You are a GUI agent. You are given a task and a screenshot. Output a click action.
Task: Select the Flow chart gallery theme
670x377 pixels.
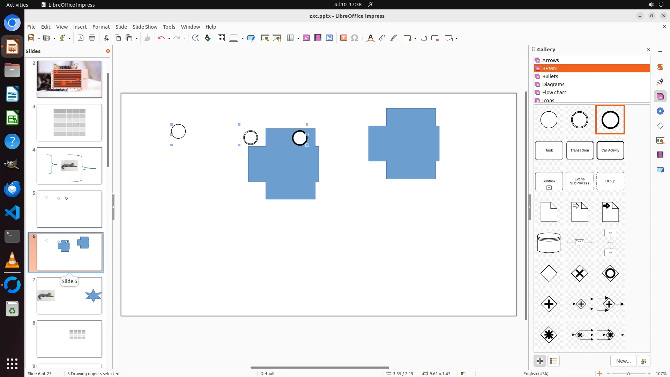click(554, 93)
